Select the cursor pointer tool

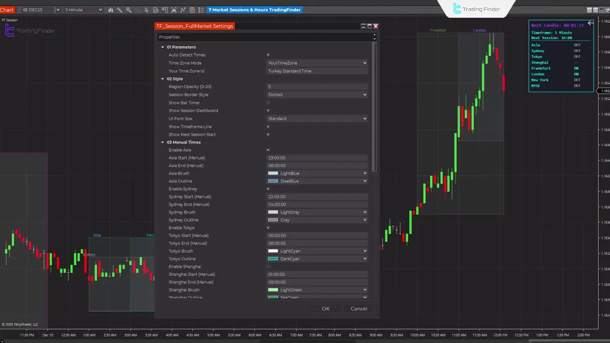tap(146, 10)
